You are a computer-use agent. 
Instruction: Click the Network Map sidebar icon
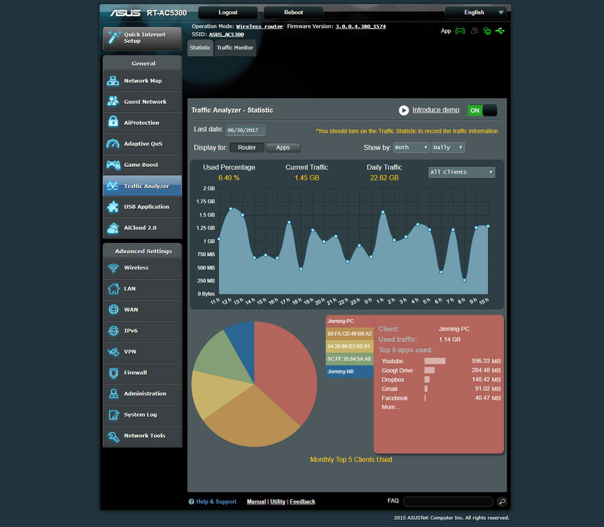[113, 81]
